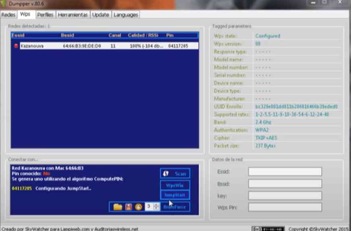Viewport: 351px width, 231px height.
Task: Click the red 'No' after Pin conocido
Action: pyautogui.click(x=47, y=173)
